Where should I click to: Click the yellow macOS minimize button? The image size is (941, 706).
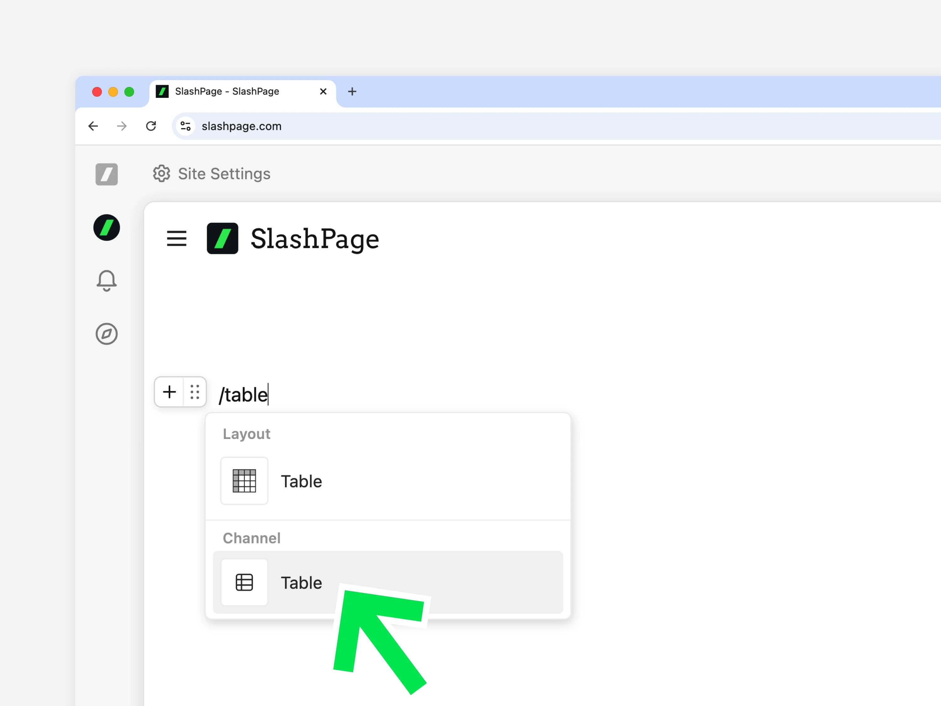coord(113,92)
